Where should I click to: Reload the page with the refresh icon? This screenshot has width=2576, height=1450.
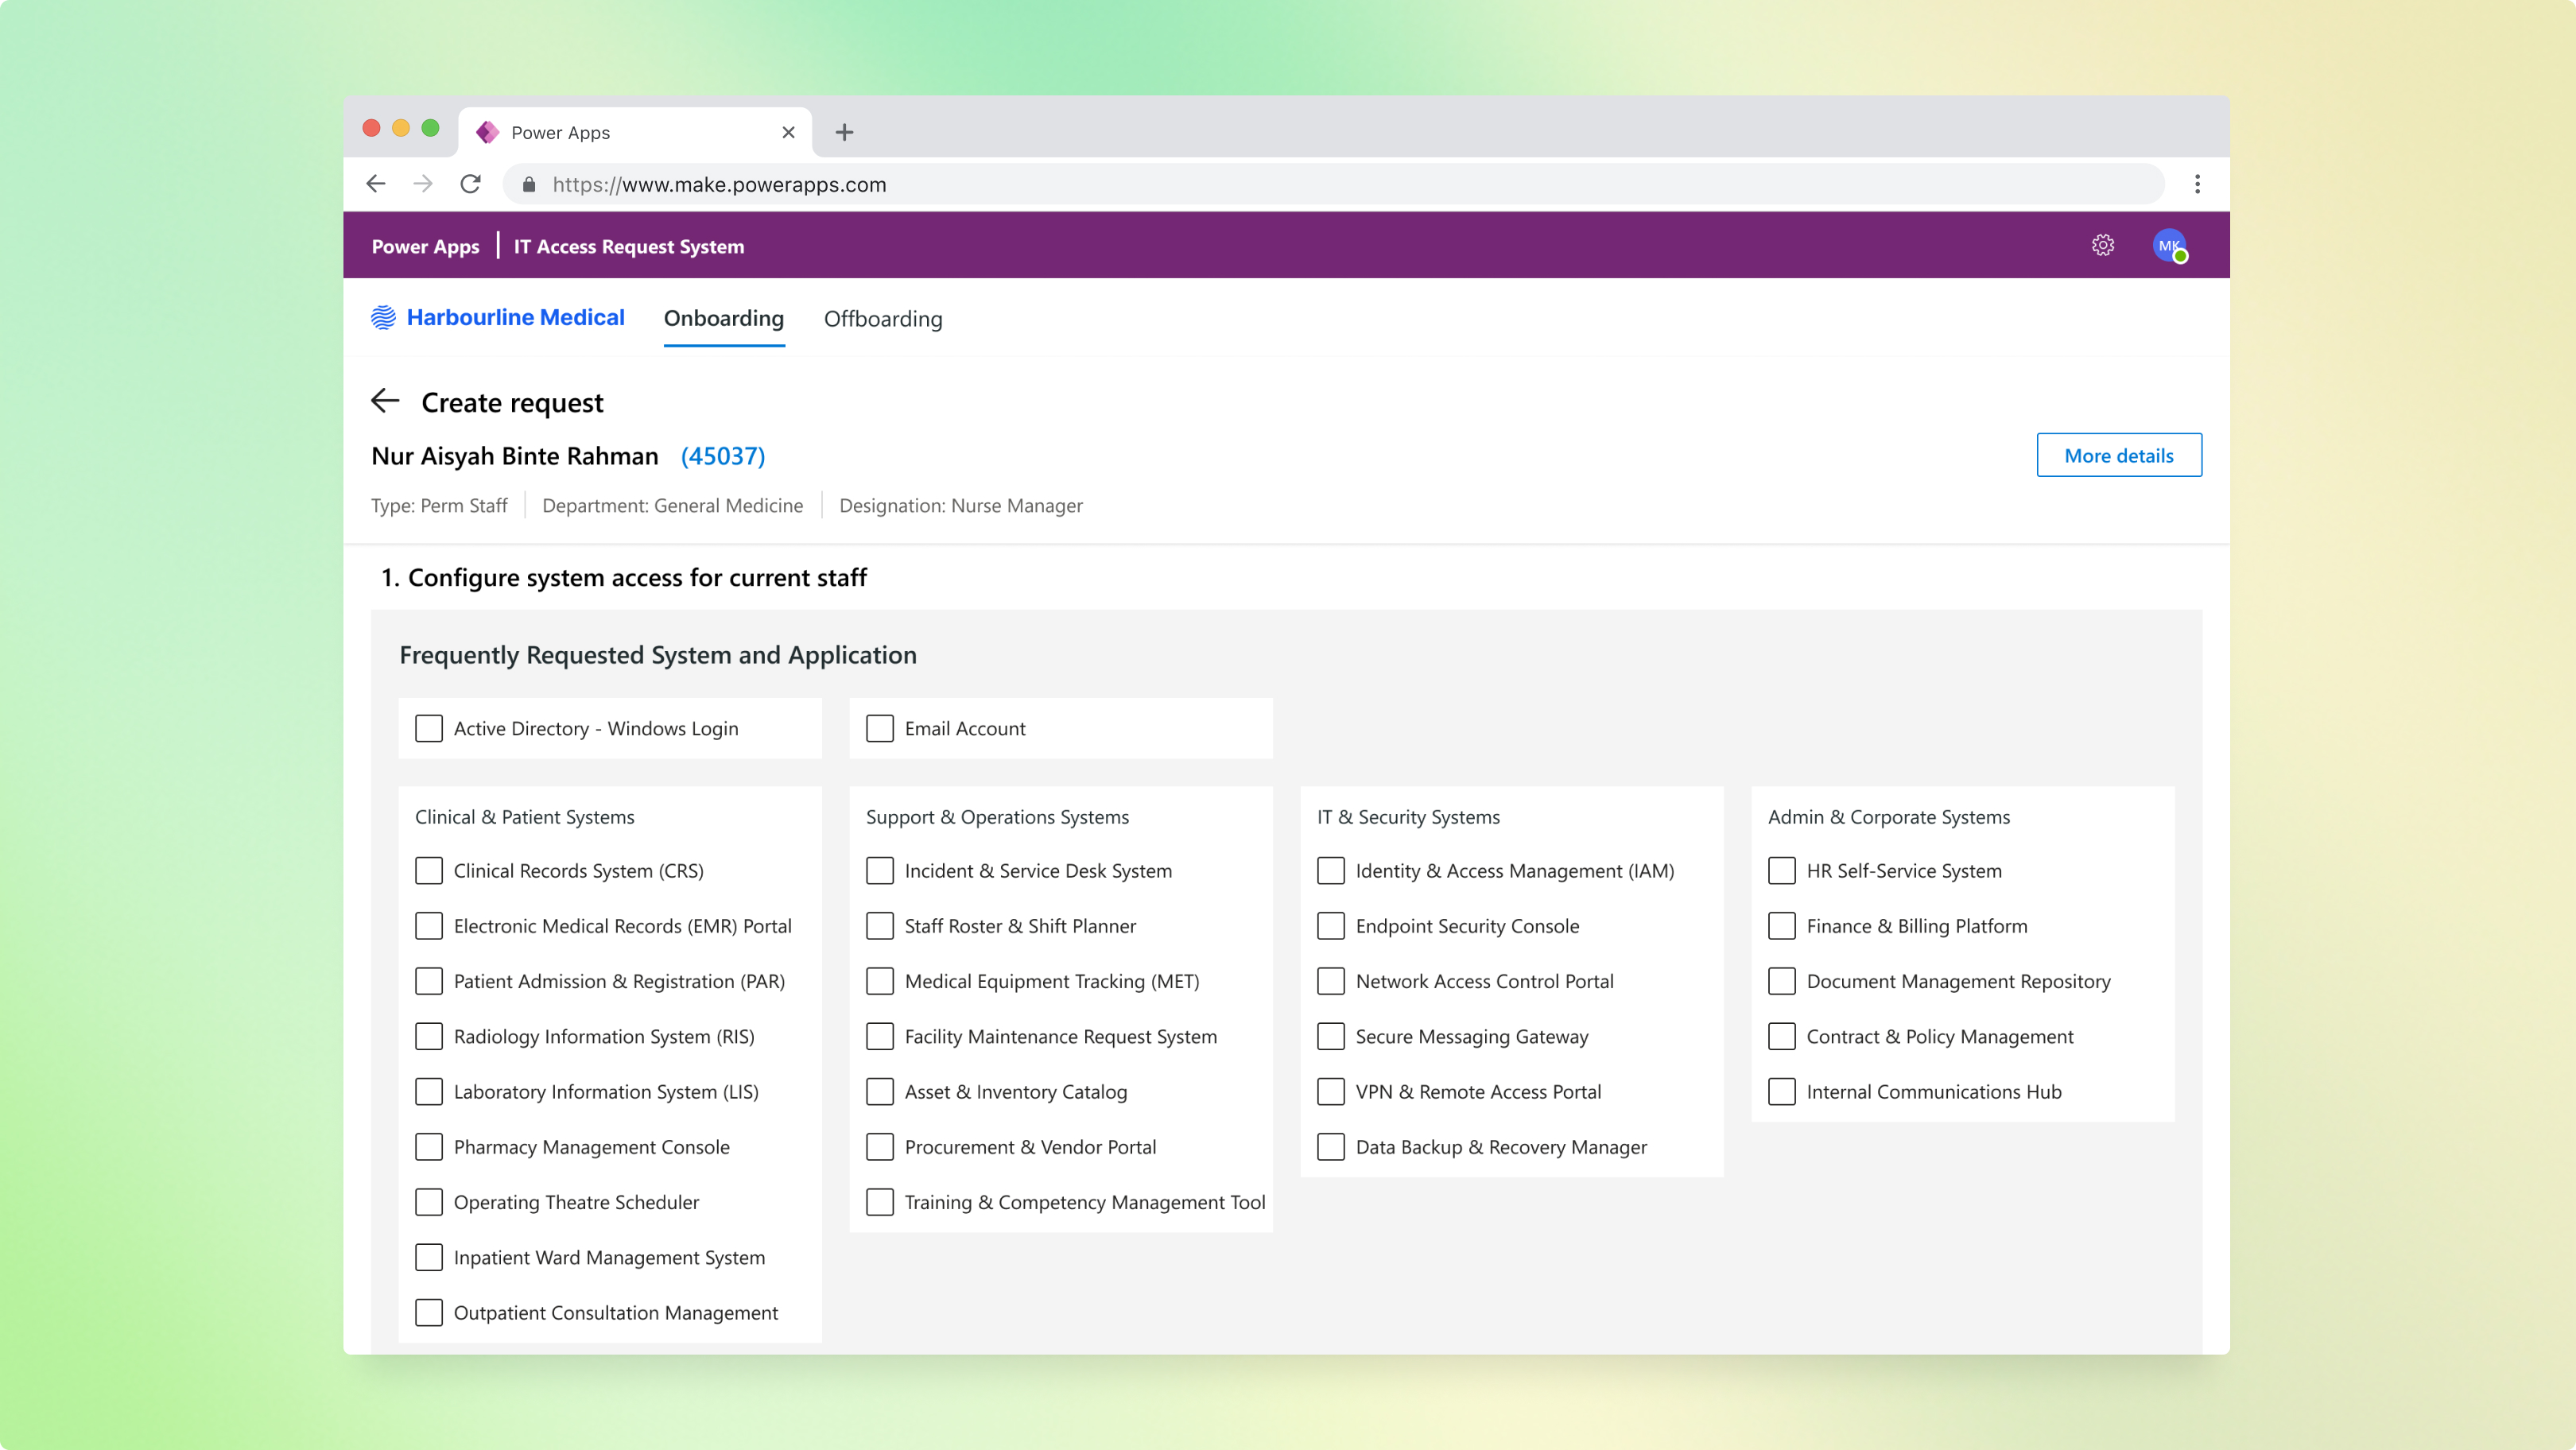coord(470,184)
